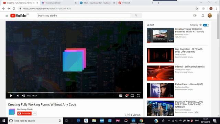
Task: Open the Chrome profile avatar
Action: point(211,9)
